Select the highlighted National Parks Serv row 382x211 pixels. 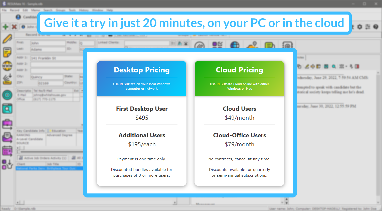pos(49,168)
